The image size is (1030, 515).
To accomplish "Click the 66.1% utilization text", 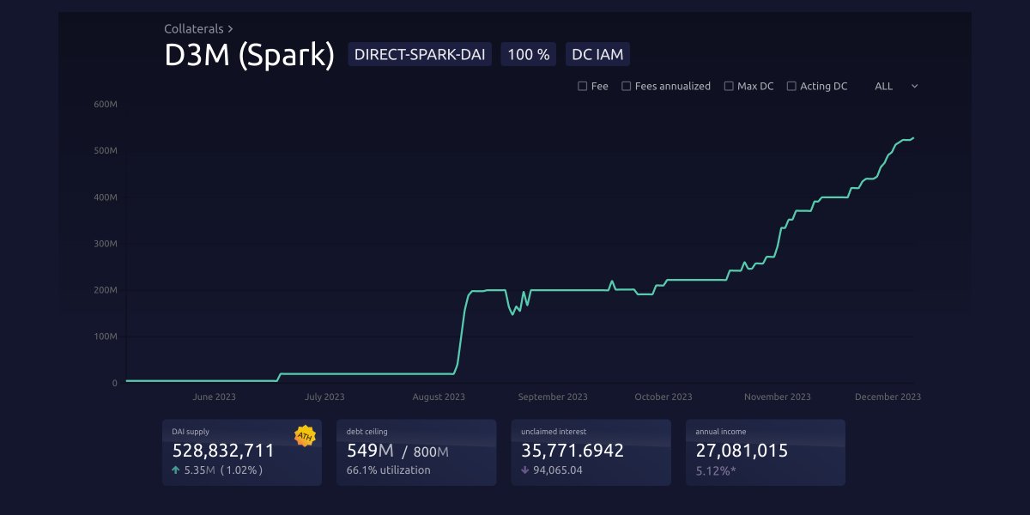I will (x=389, y=470).
